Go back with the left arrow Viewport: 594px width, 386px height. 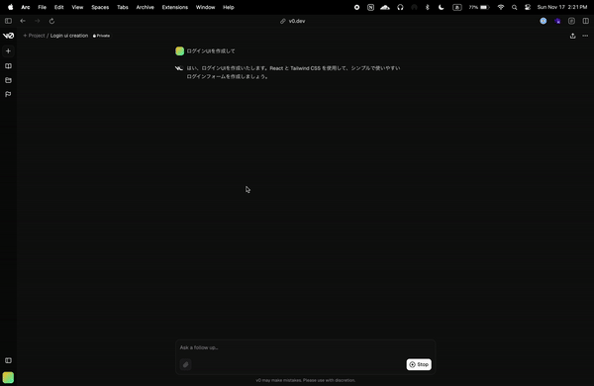tap(23, 21)
